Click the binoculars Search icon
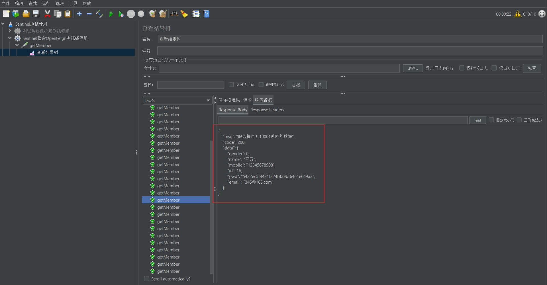Screen dimensions: 547x285 174,14
